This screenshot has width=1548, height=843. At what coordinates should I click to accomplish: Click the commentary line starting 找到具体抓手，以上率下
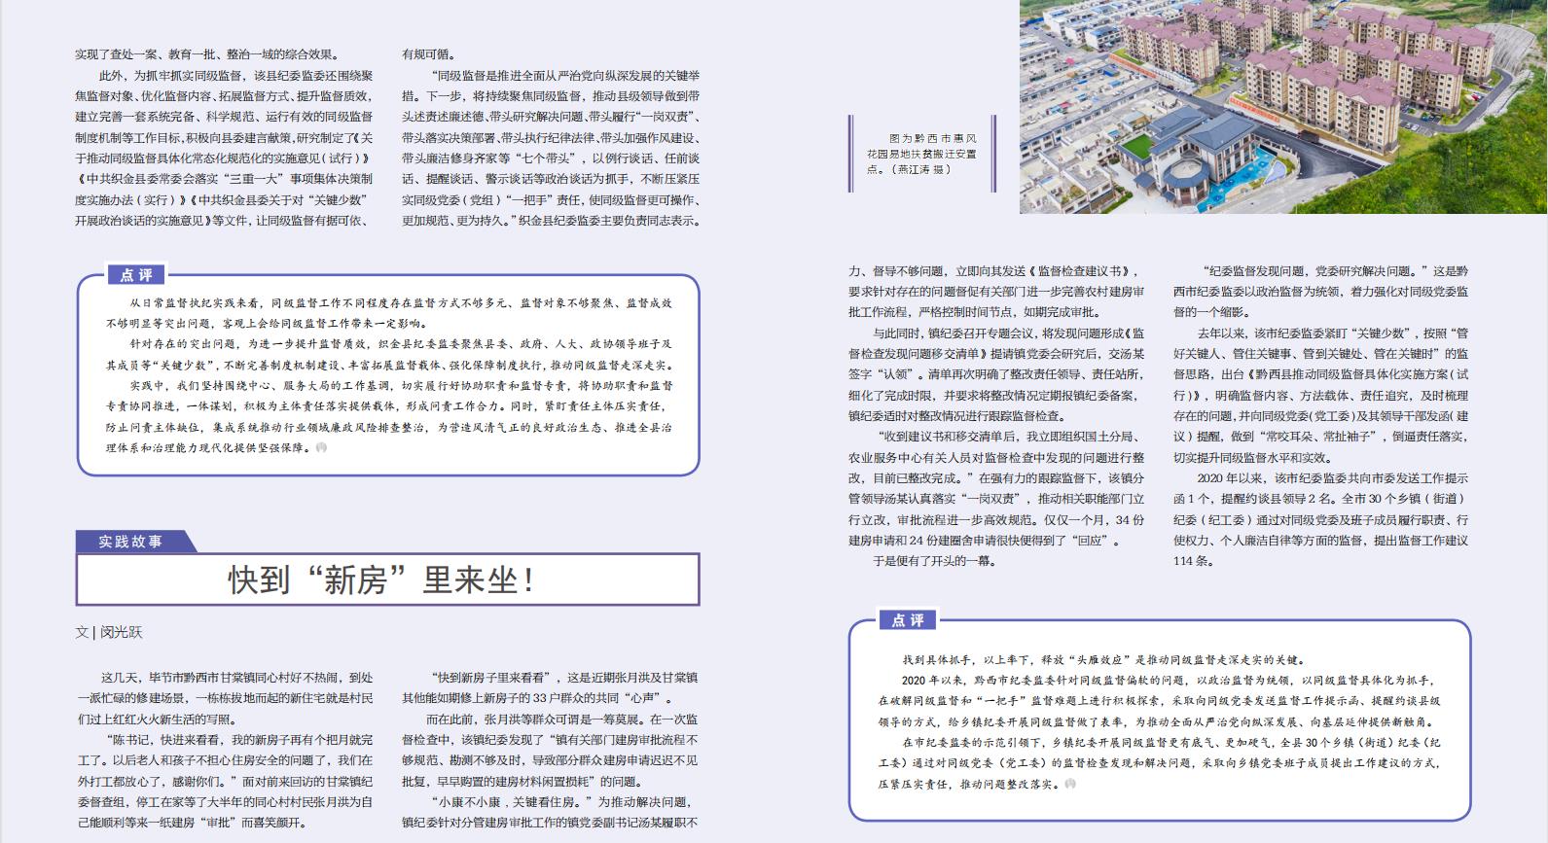coord(1103,660)
